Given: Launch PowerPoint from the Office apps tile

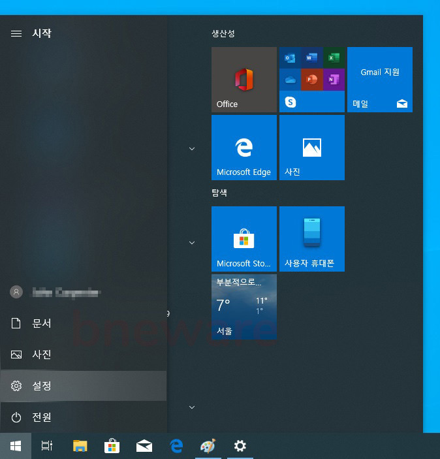Looking at the screenshot, I should coord(312,80).
